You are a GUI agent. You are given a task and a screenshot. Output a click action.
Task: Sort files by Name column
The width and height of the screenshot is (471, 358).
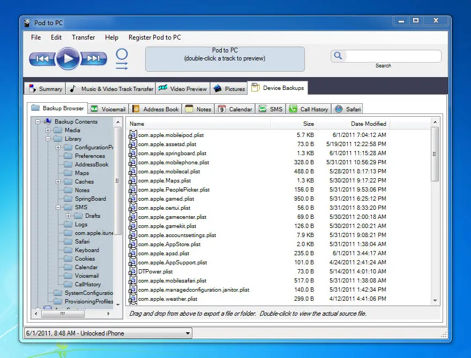(198, 124)
